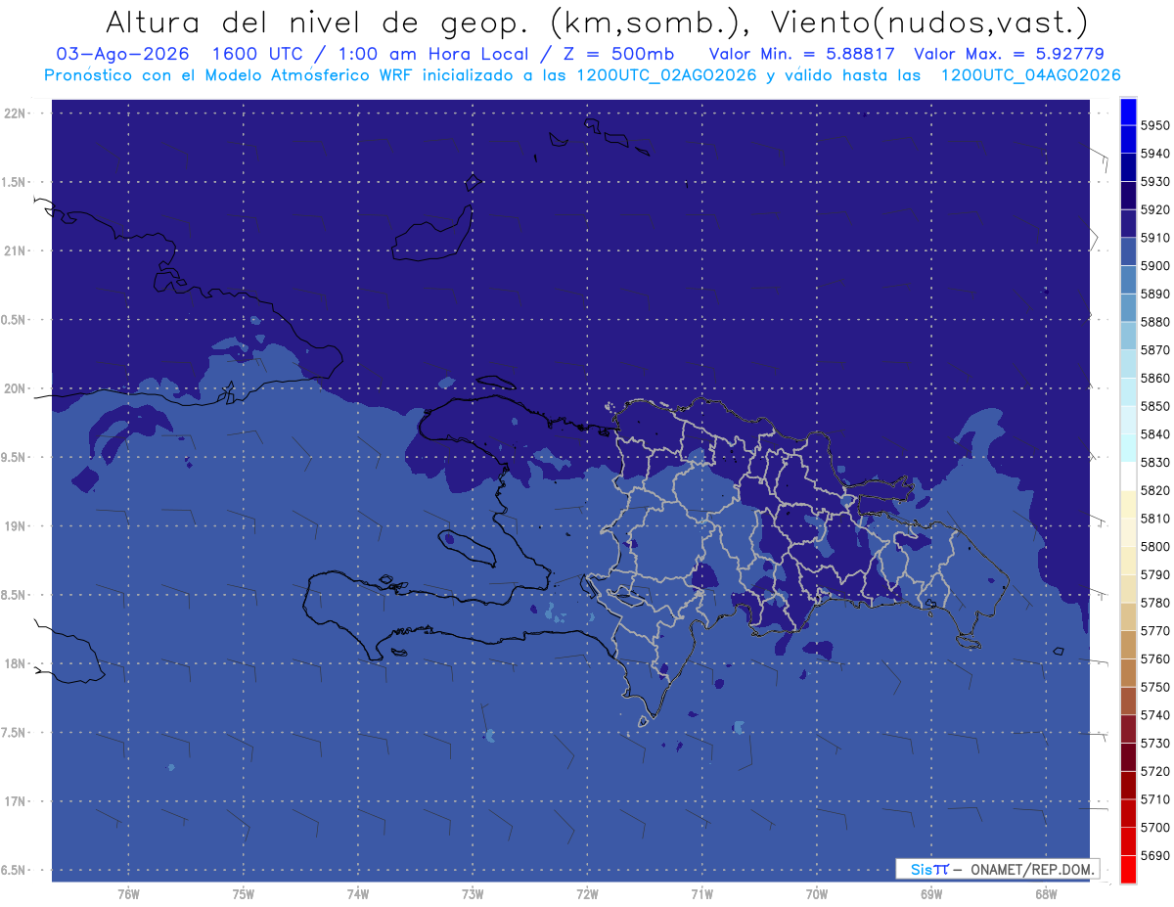
Task: Click the 72W longitude label
Action: point(587,893)
